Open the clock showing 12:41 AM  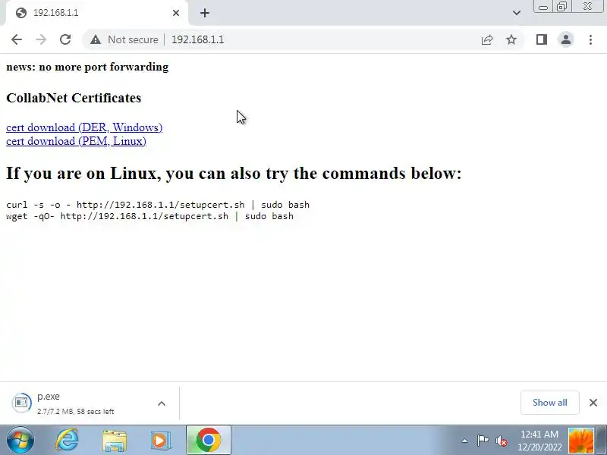pyautogui.click(x=539, y=441)
